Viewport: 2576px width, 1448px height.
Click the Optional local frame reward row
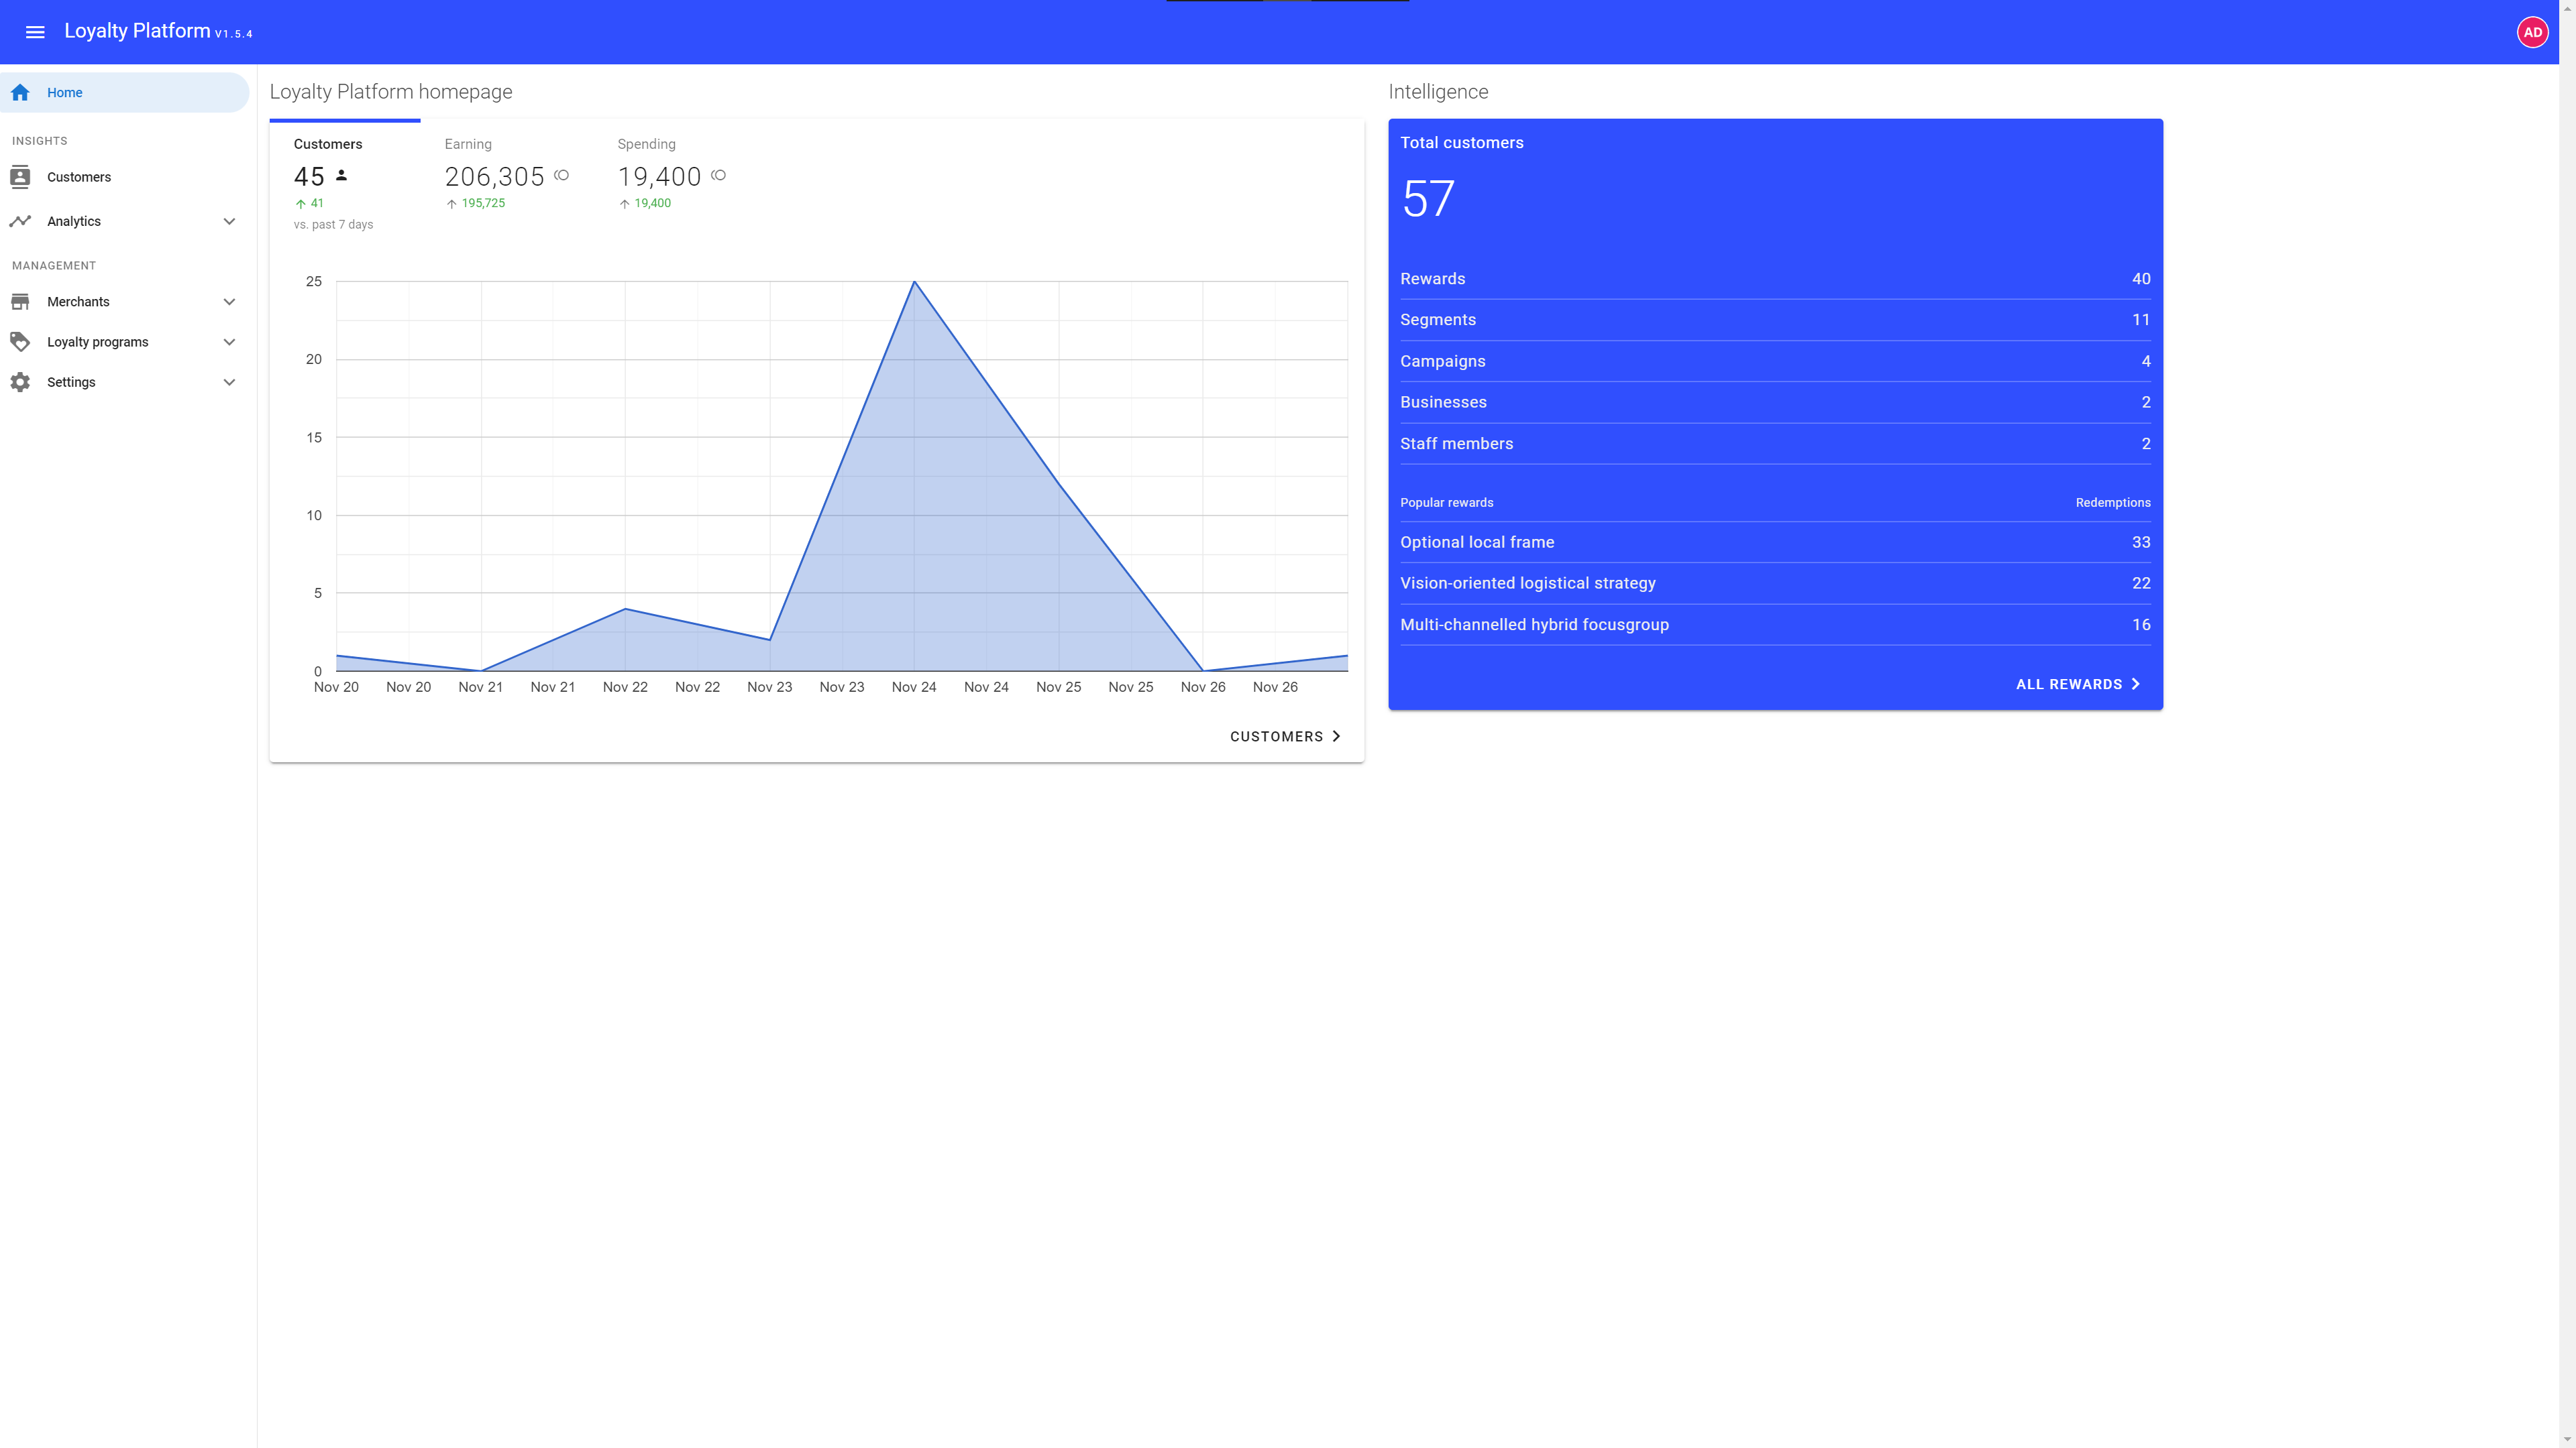click(x=1774, y=542)
